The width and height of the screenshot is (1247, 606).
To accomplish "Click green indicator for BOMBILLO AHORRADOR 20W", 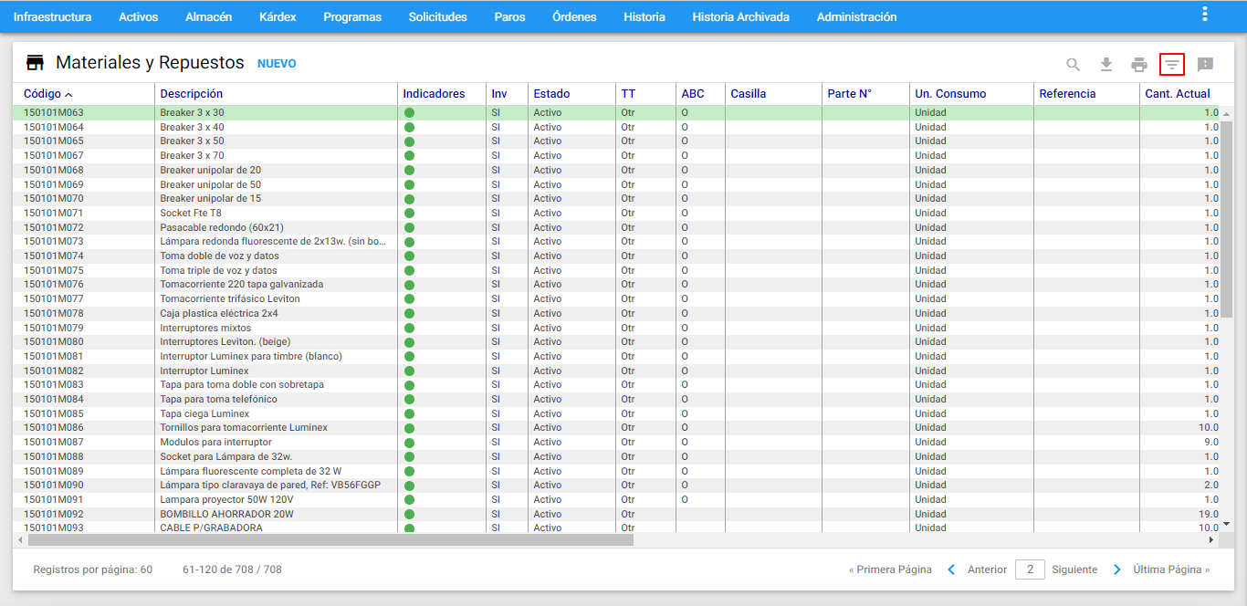I will pyautogui.click(x=409, y=515).
